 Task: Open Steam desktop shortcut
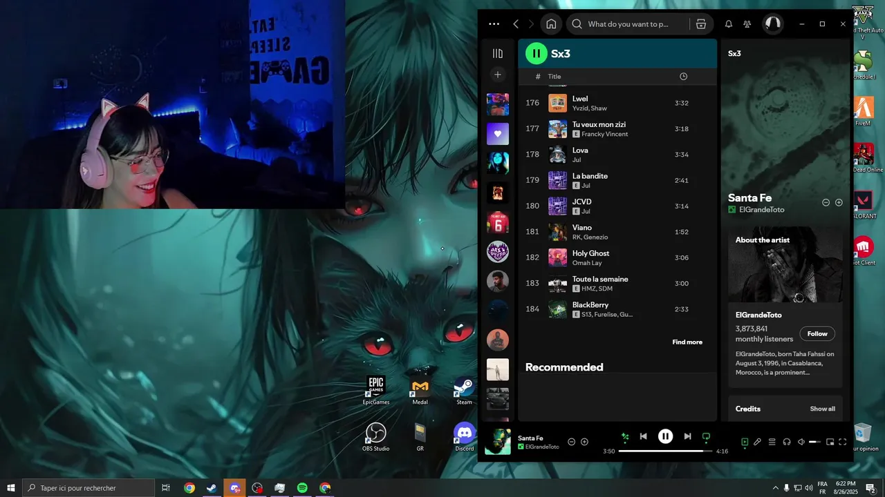pyautogui.click(x=464, y=391)
